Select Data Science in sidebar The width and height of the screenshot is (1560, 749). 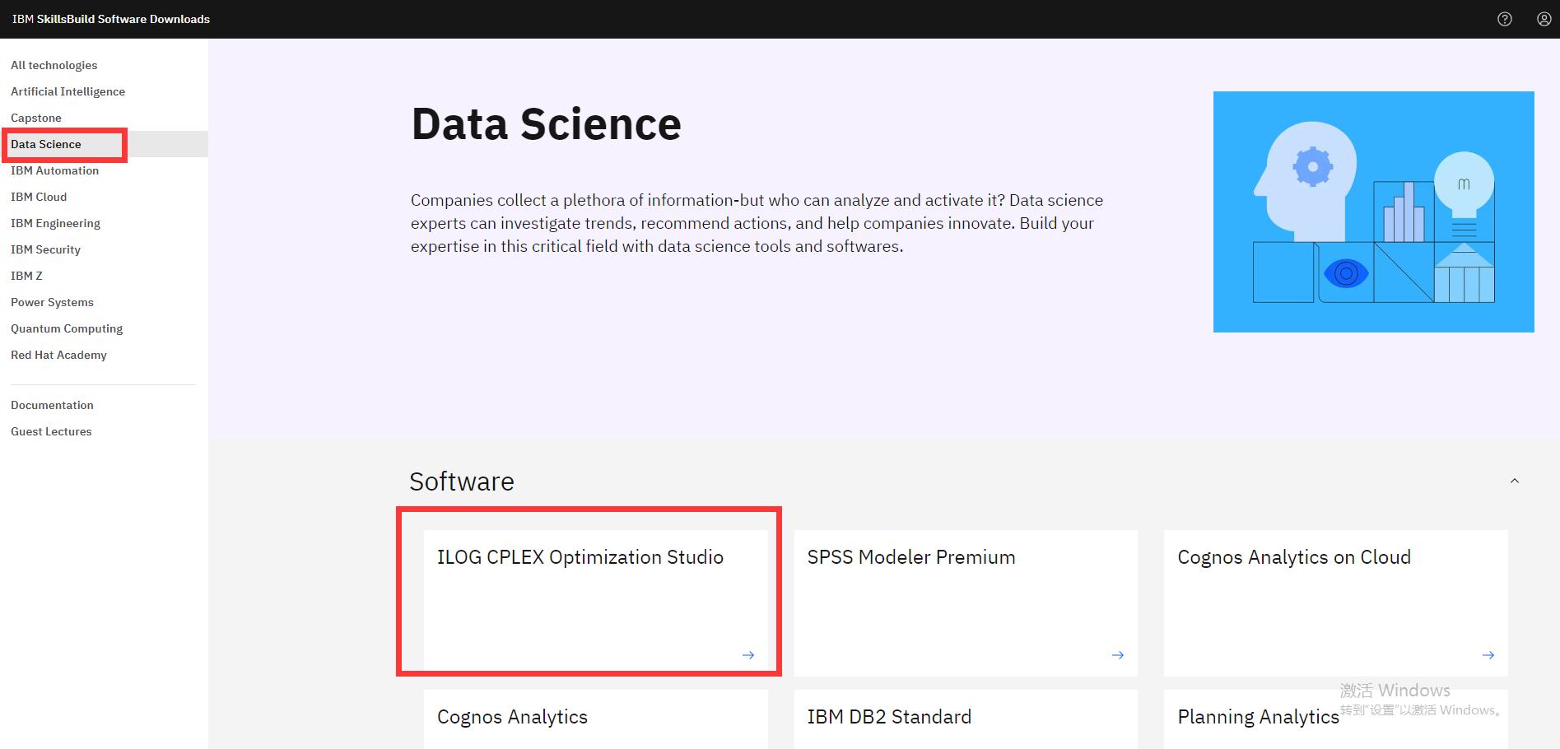tap(46, 144)
